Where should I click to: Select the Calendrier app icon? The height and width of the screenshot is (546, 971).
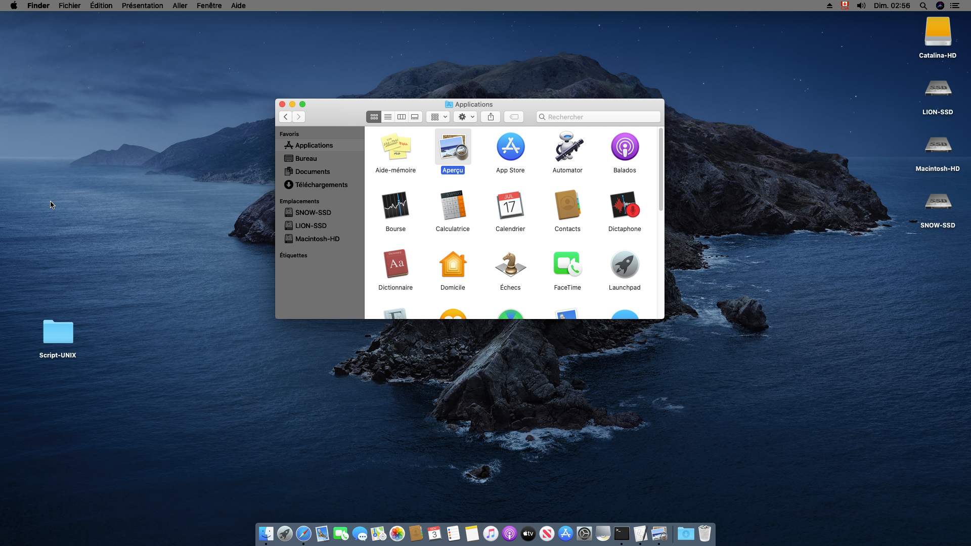coord(510,205)
